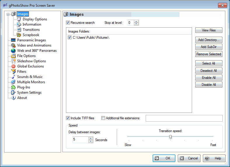Screen dimensions: 230x167
Task: Go to Panoramic Images settings
Action: (x=32, y=40)
